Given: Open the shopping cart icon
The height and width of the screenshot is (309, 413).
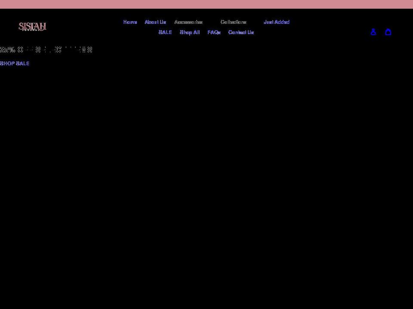Looking at the screenshot, I should pyautogui.click(x=388, y=32).
